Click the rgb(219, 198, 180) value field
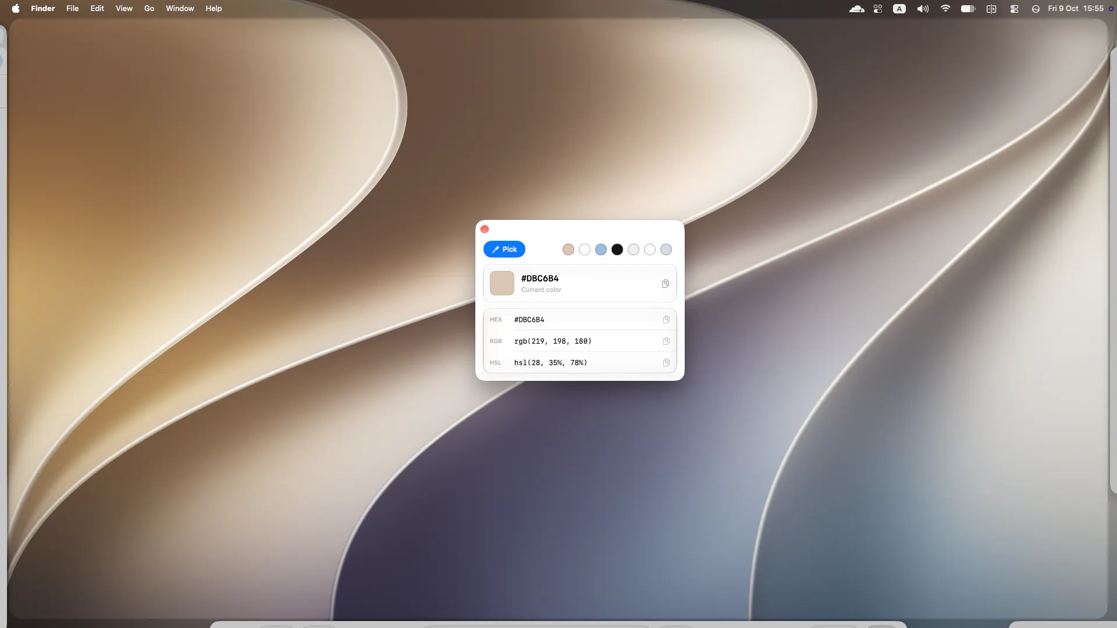Screen dimensions: 1117x628 click(x=553, y=341)
